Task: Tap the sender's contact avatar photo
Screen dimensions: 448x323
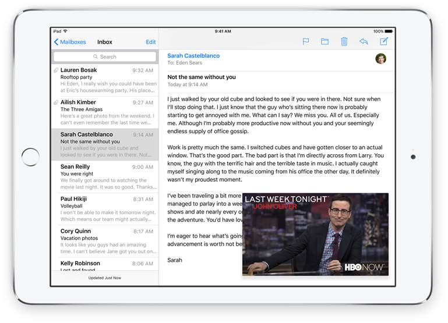Action: point(380,59)
